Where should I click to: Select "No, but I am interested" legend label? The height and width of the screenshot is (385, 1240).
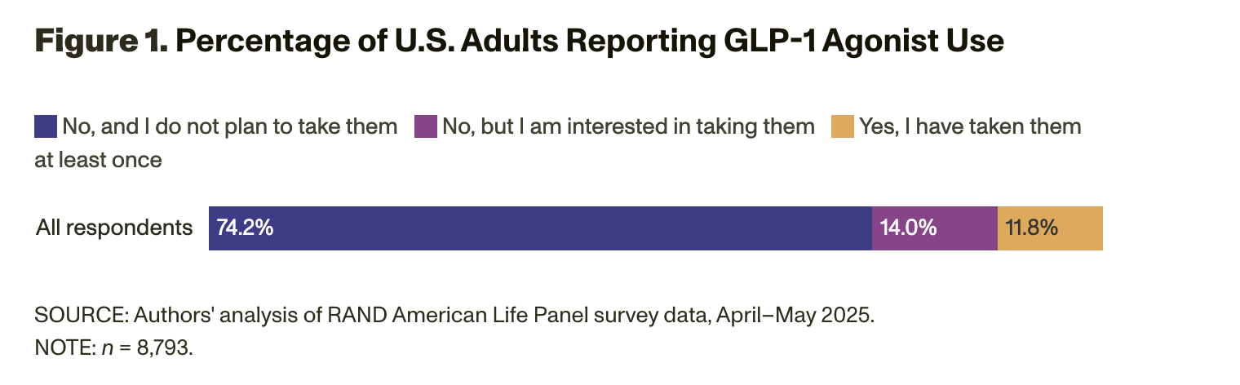(628, 126)
